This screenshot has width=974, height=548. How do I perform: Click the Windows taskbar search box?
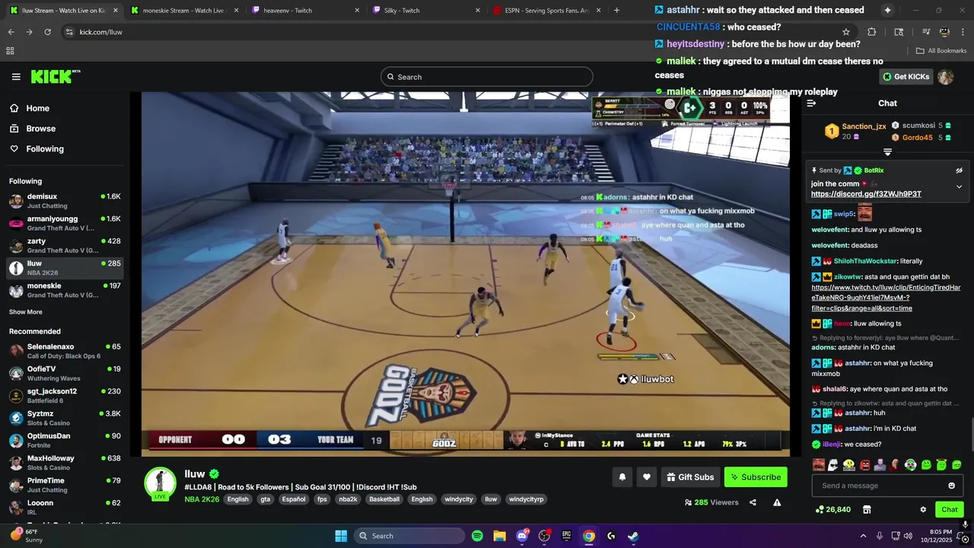click(x=411, y=536)
